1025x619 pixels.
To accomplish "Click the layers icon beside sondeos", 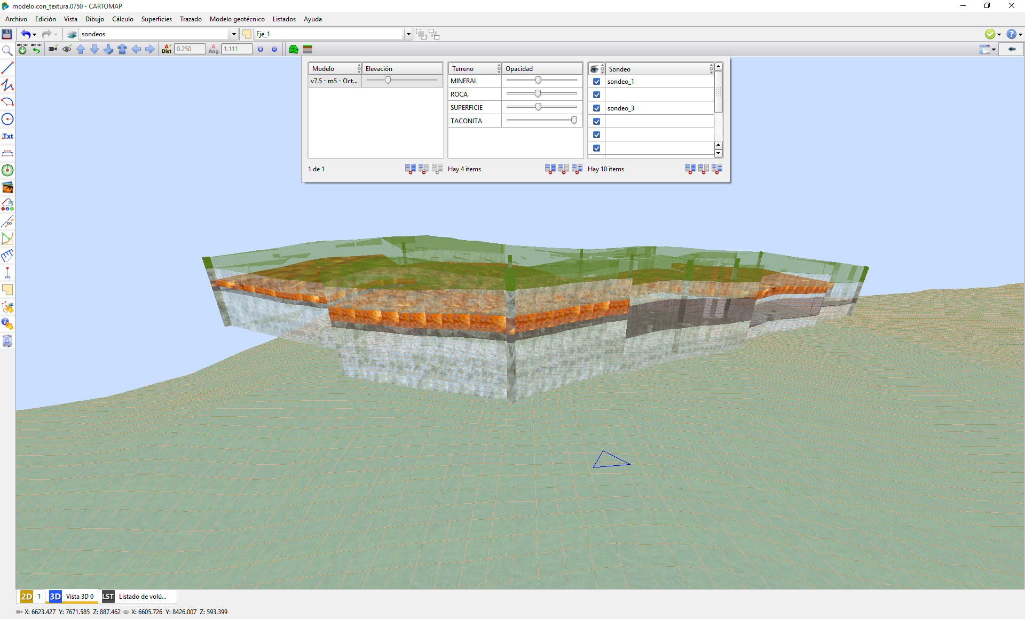I will (x=72, y=34).
